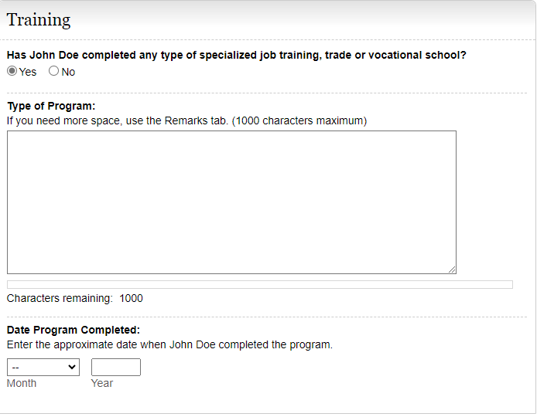Click inside the Type of Program text area
The height and width of the screenshot is (417, 537).
click(x=231, y=202)
